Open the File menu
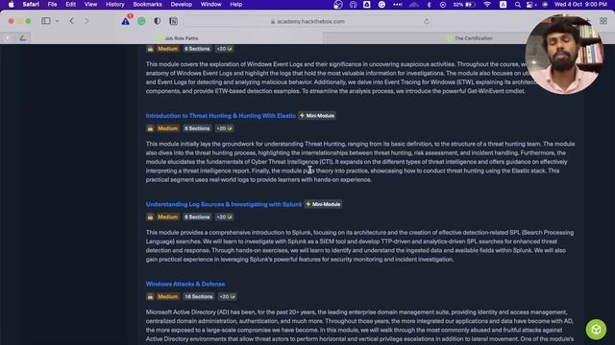 pos(52,5)
